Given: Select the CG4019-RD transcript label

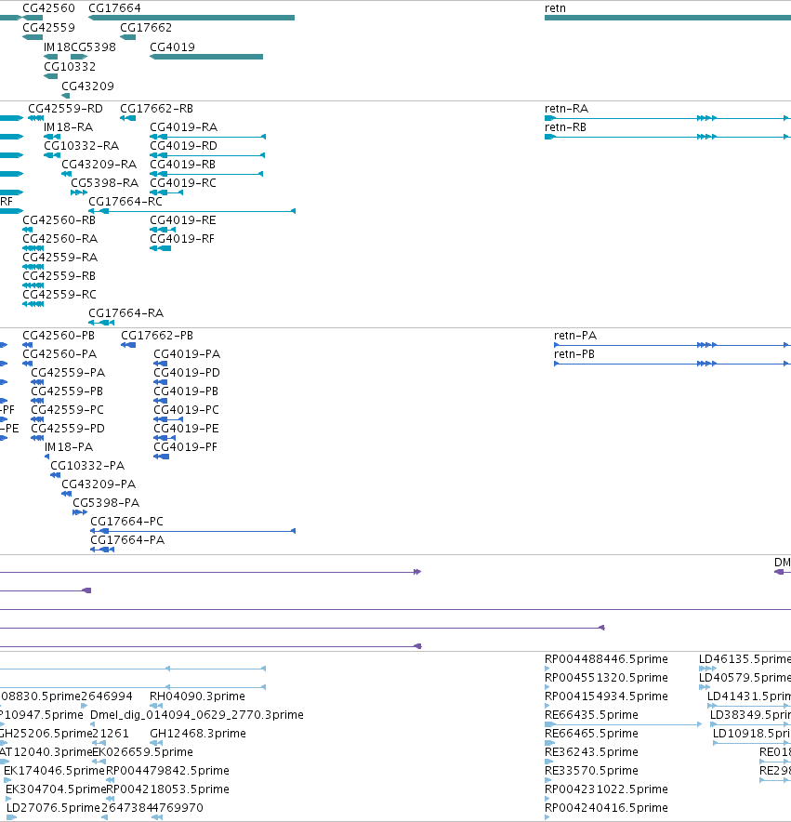Looking at the screenshot, I should pos(183,146).
